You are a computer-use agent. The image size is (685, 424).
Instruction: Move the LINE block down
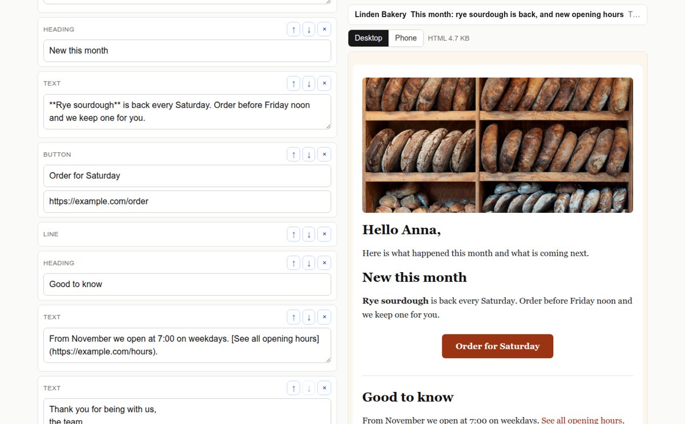tap(309, 234)
